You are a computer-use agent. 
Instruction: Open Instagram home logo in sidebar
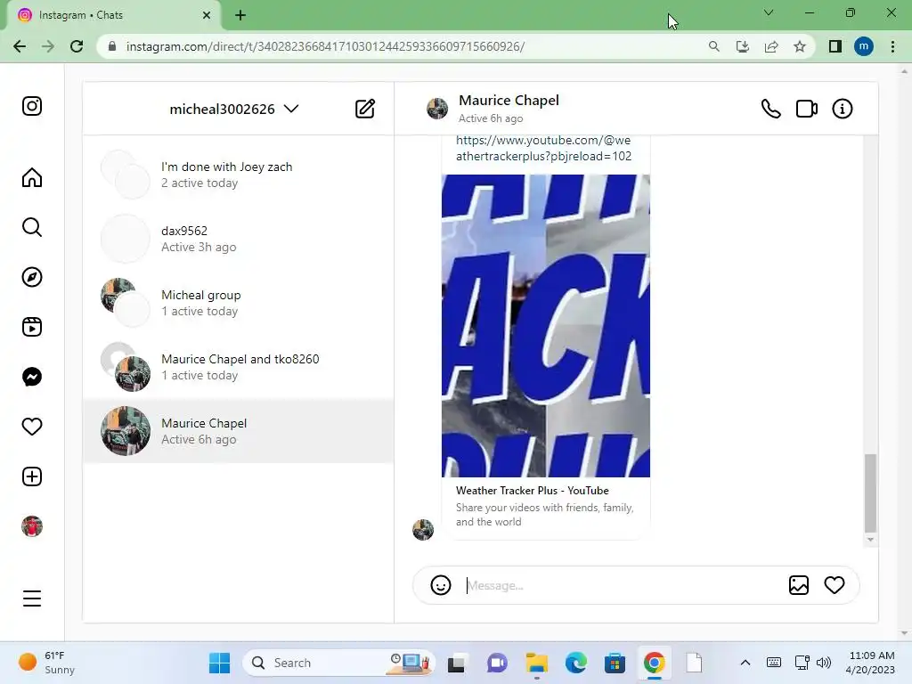pyautogui.click(x=32, y=106)
